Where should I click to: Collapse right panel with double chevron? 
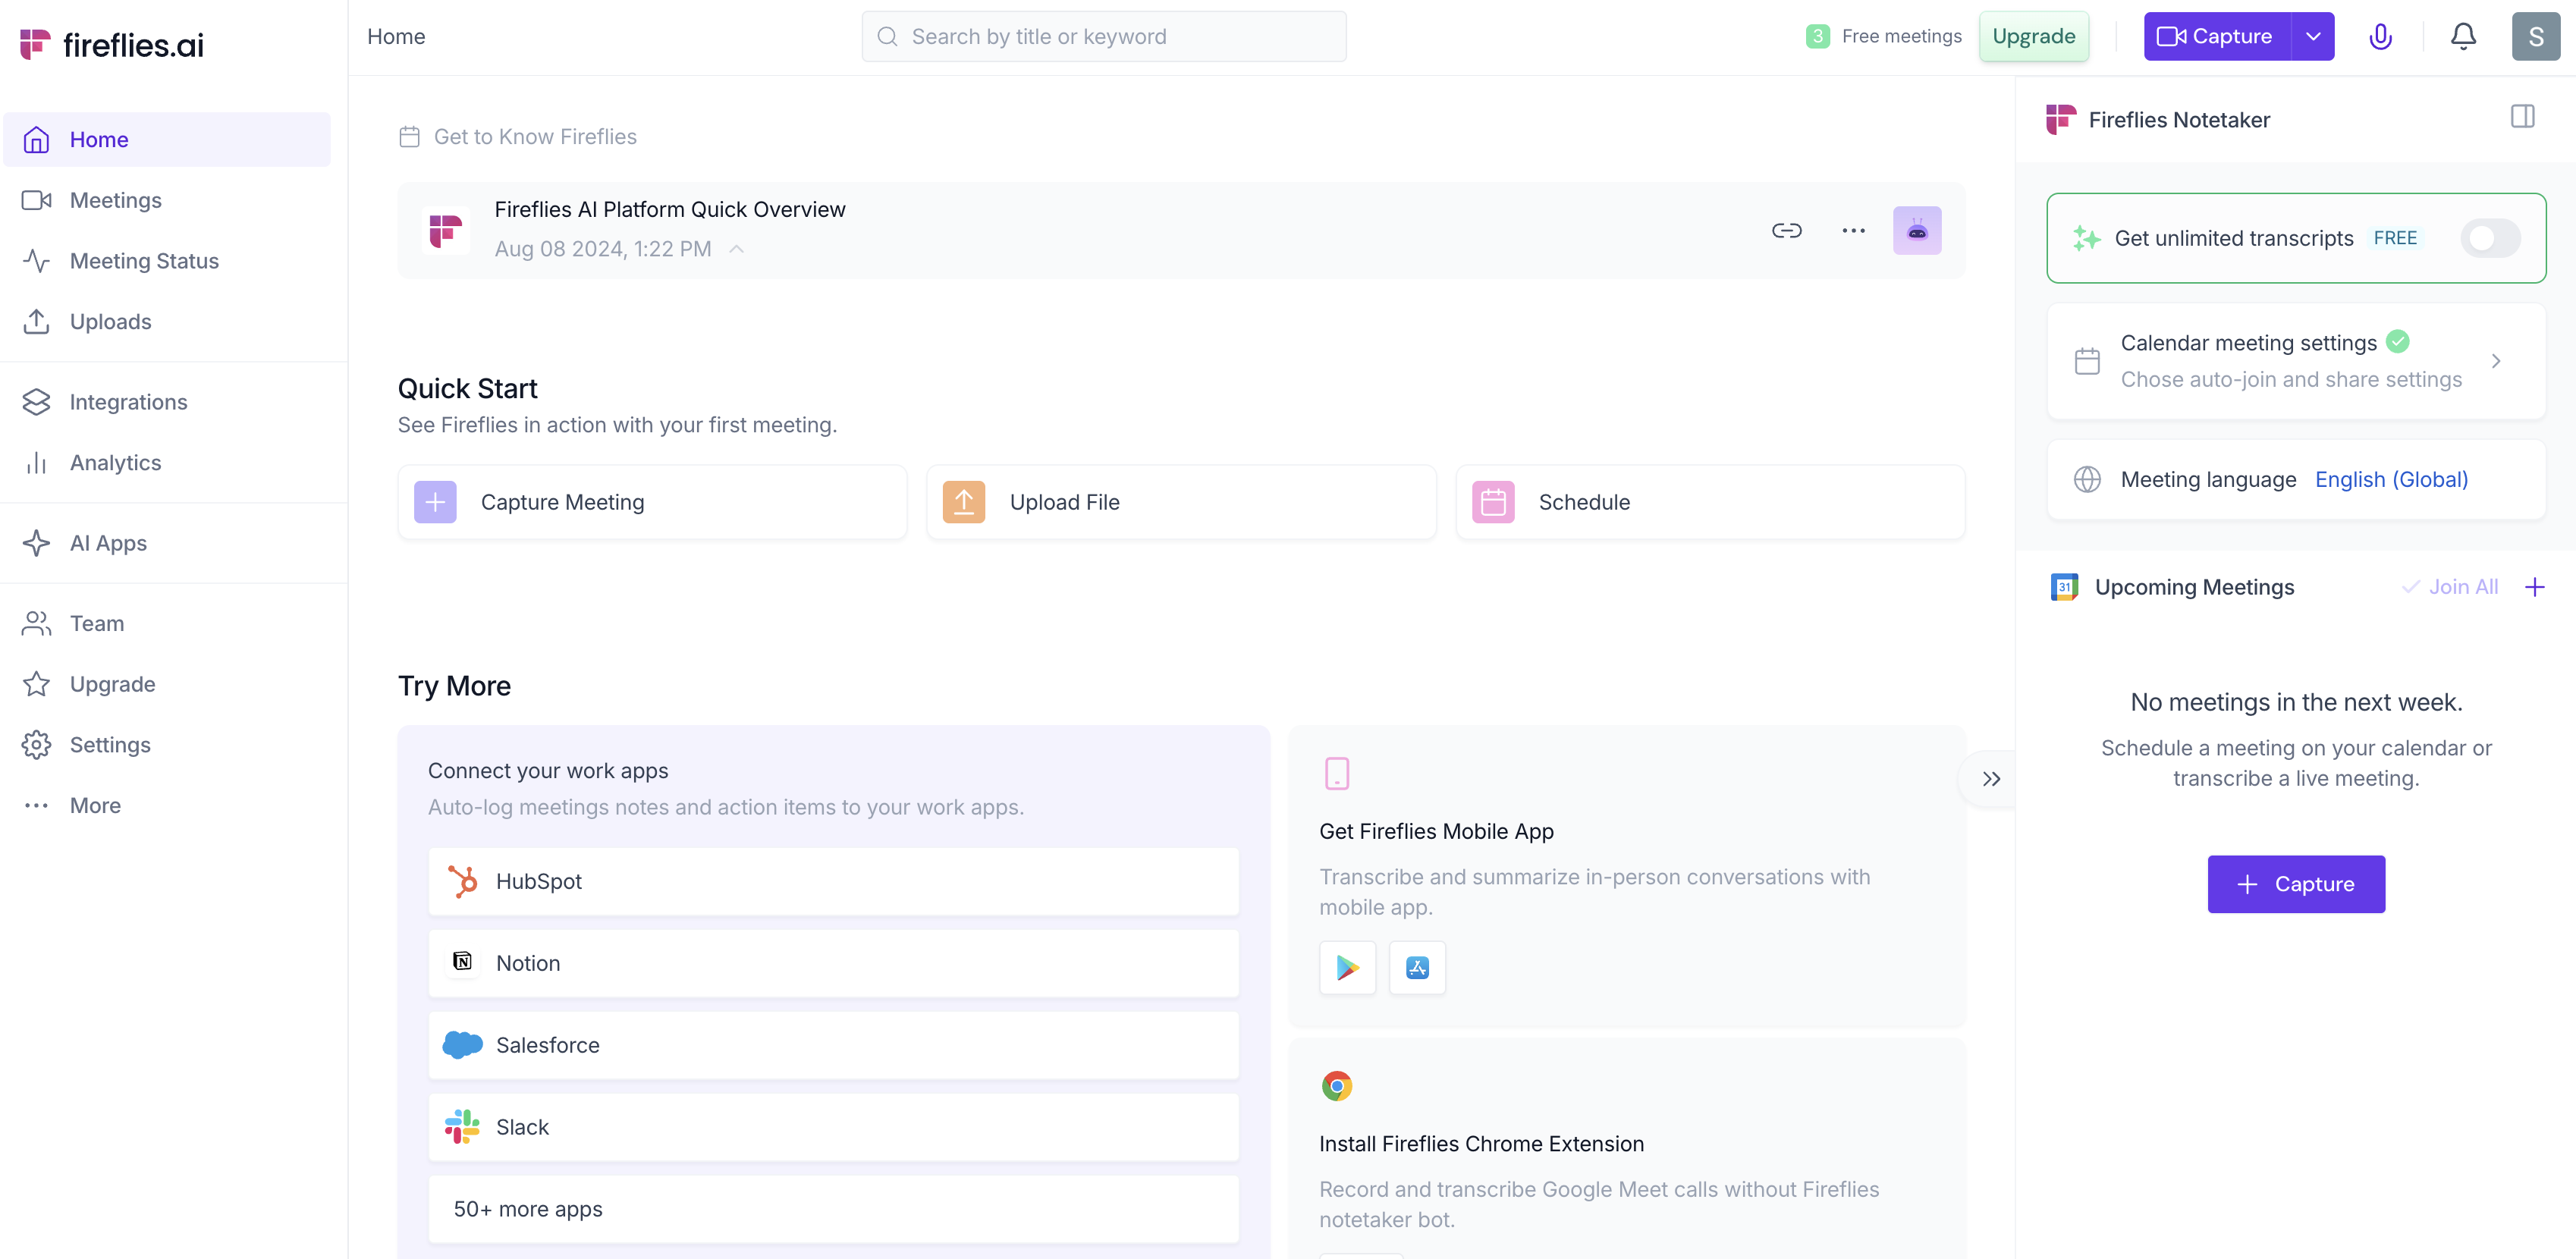[x=1991, y=779]
